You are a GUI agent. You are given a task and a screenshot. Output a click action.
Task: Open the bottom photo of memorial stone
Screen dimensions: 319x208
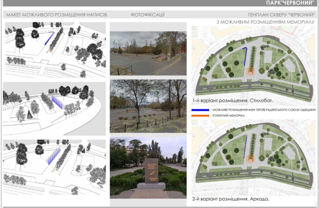coord(148,167)
